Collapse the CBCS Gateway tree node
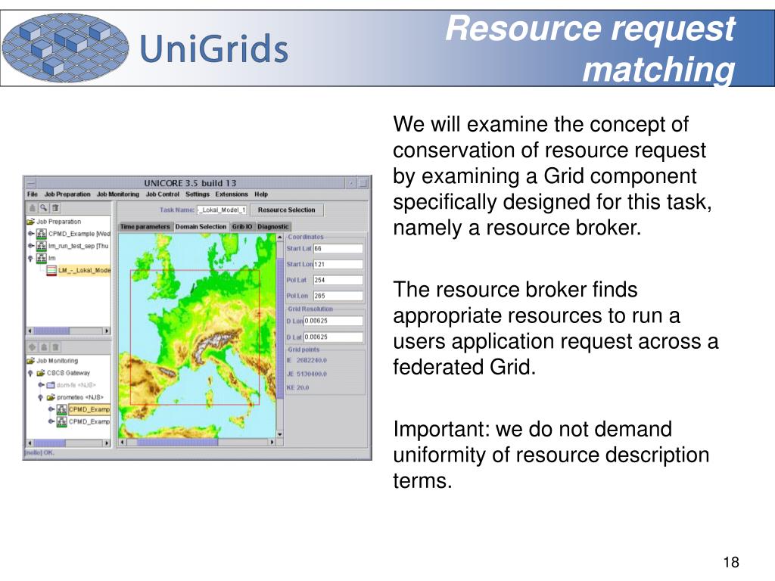775x581 pixels. (30, 374)
